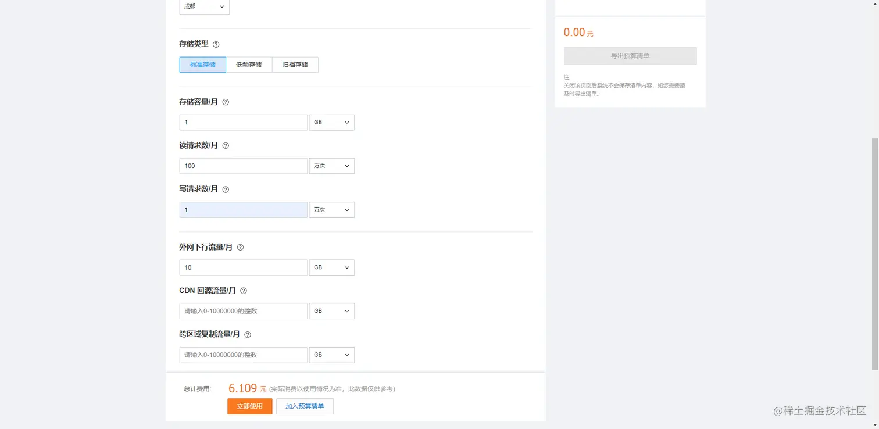
Task: Focus the 读请求数/月 input with 100
Action: click(x=244, y=166)
